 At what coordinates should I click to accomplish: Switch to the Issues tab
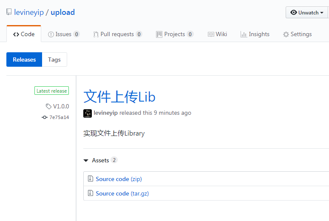[64, 34]
